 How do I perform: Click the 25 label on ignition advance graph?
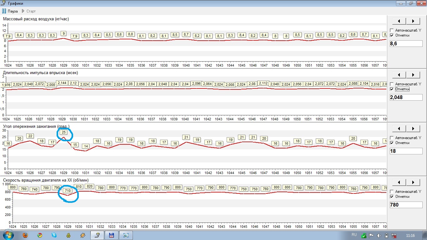64,132
